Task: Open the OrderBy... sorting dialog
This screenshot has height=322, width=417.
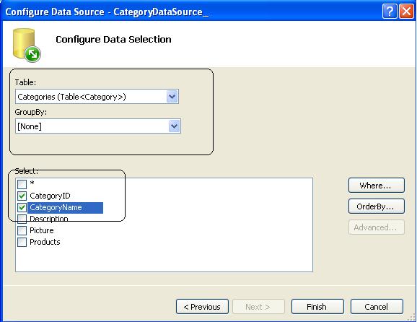Action: [x=377, y=206]
